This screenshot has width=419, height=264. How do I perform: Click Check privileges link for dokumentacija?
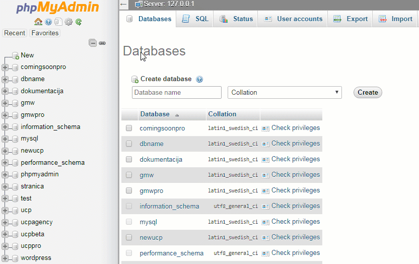point(295,159)
